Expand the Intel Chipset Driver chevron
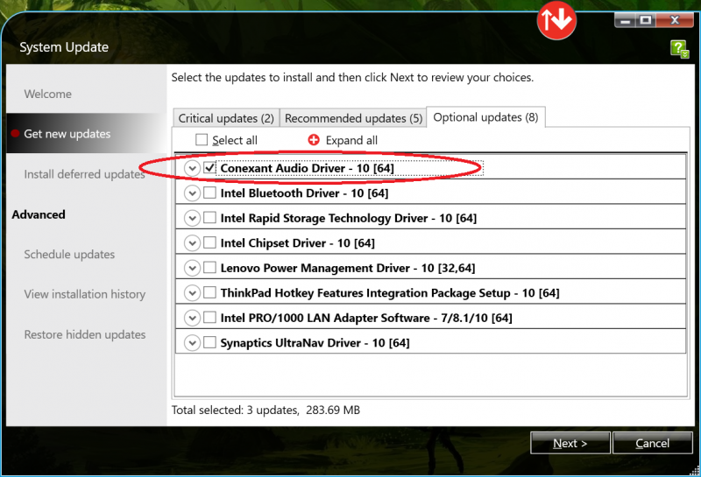 pos(192,243)
